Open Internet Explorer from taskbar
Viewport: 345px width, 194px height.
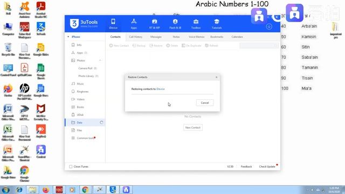19,190
